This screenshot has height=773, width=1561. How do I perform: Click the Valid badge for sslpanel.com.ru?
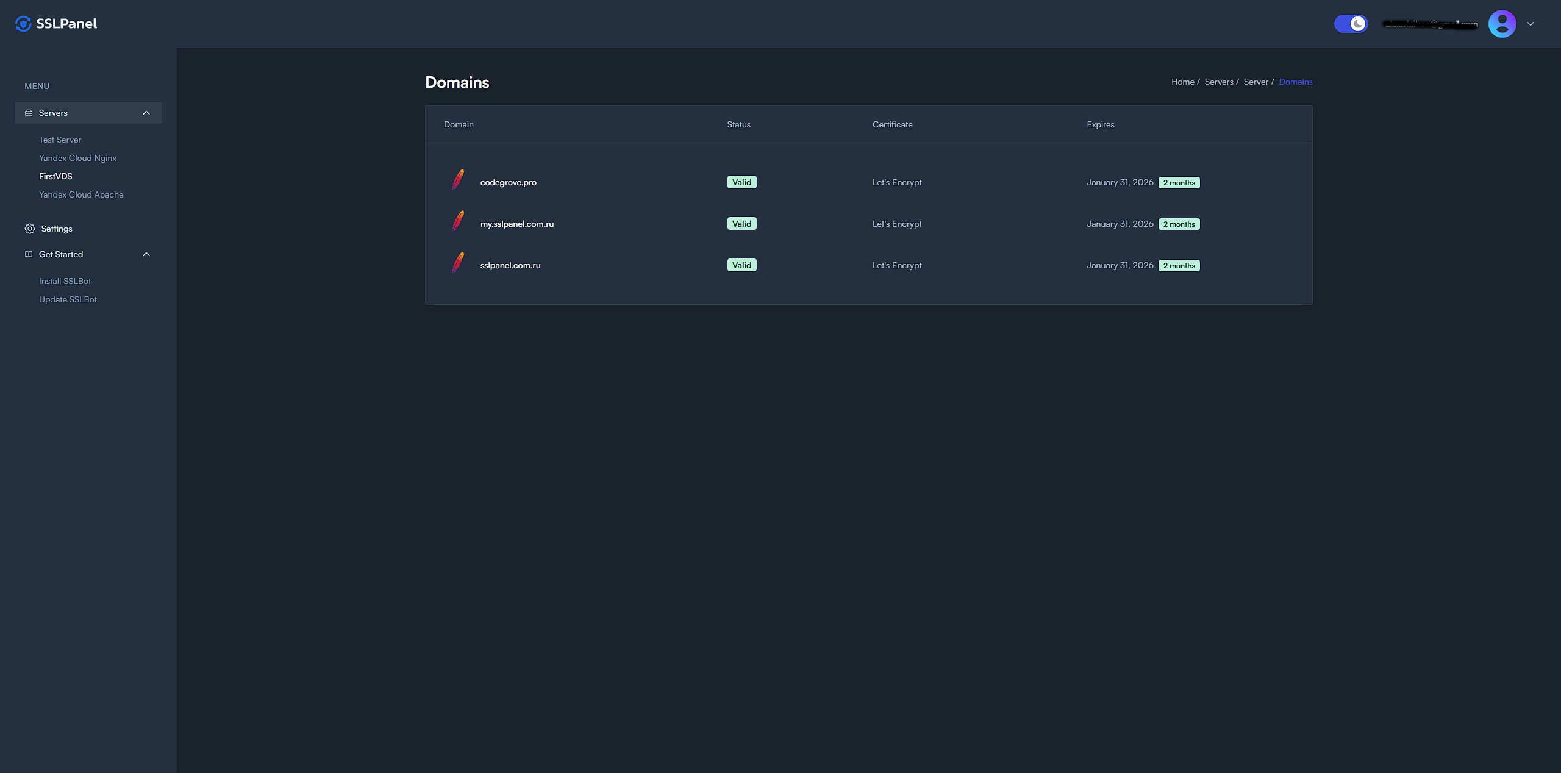pos(741,265)
